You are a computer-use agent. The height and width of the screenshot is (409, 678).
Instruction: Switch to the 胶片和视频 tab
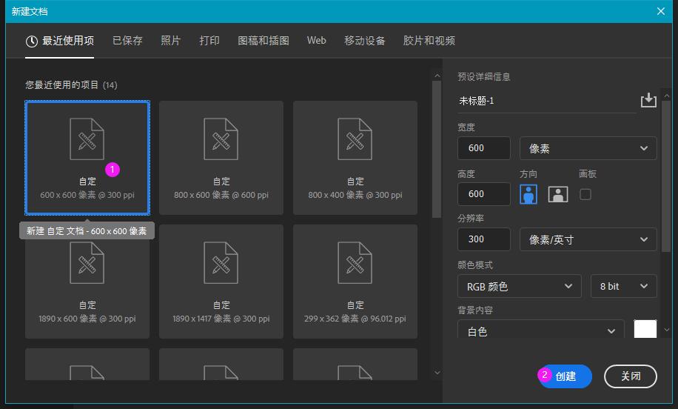tap(429, 41)
